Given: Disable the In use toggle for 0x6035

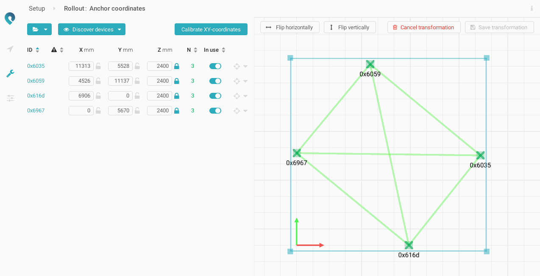Looking at the screenshot, I should coord(215,66).
